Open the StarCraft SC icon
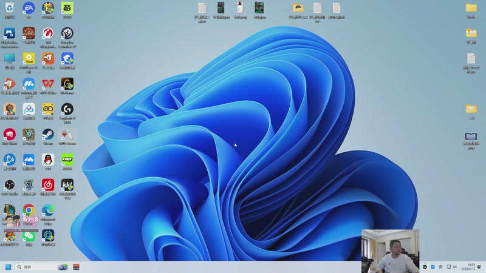Image resolution: width=486 pixels, height=273 pixels. click(29, 185)
